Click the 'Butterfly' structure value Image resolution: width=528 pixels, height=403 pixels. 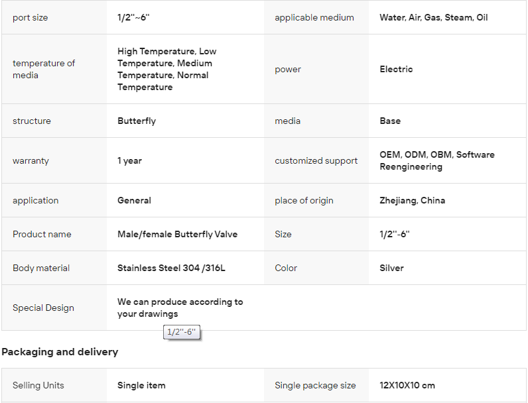[137, 121]
